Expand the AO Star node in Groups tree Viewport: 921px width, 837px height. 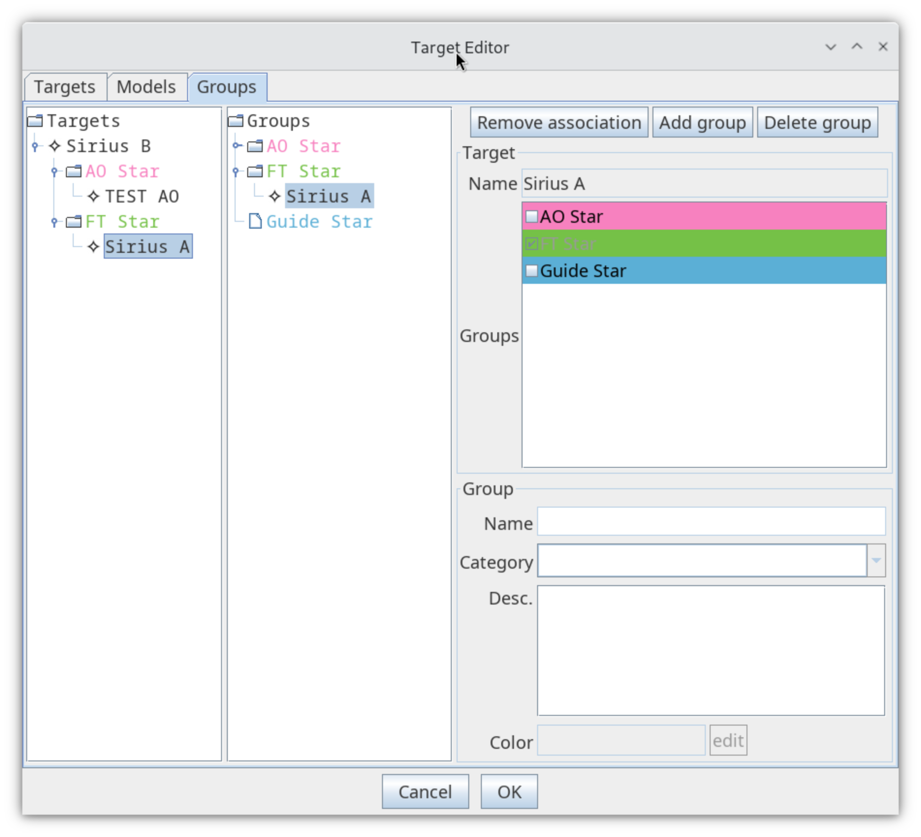tap(236, 146)
